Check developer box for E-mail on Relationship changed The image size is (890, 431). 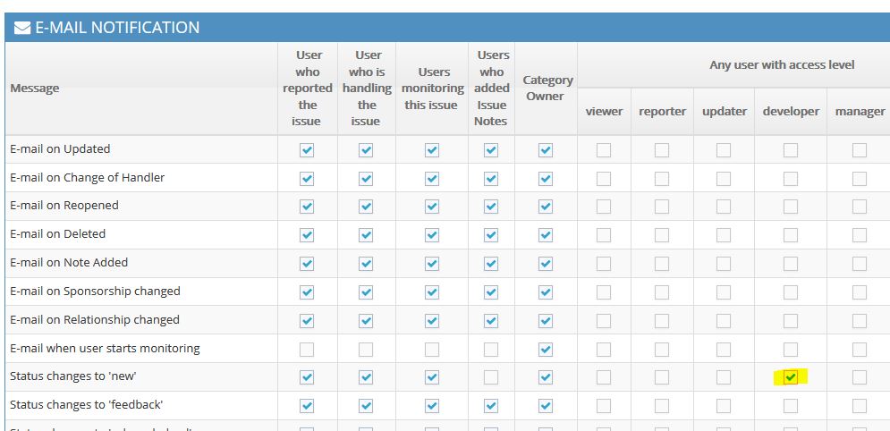(791, 321)
